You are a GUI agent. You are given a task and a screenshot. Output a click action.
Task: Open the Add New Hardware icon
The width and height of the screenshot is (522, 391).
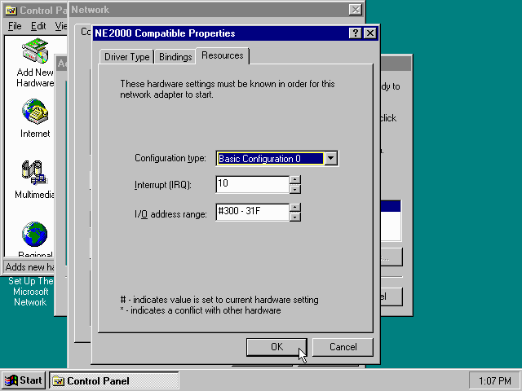tap(35, 51)
